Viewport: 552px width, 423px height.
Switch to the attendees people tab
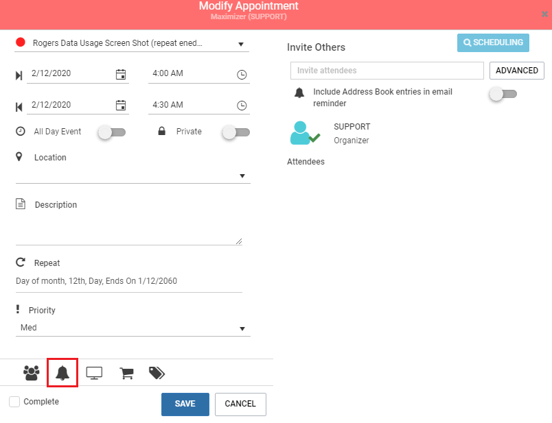tap(30, 372)
